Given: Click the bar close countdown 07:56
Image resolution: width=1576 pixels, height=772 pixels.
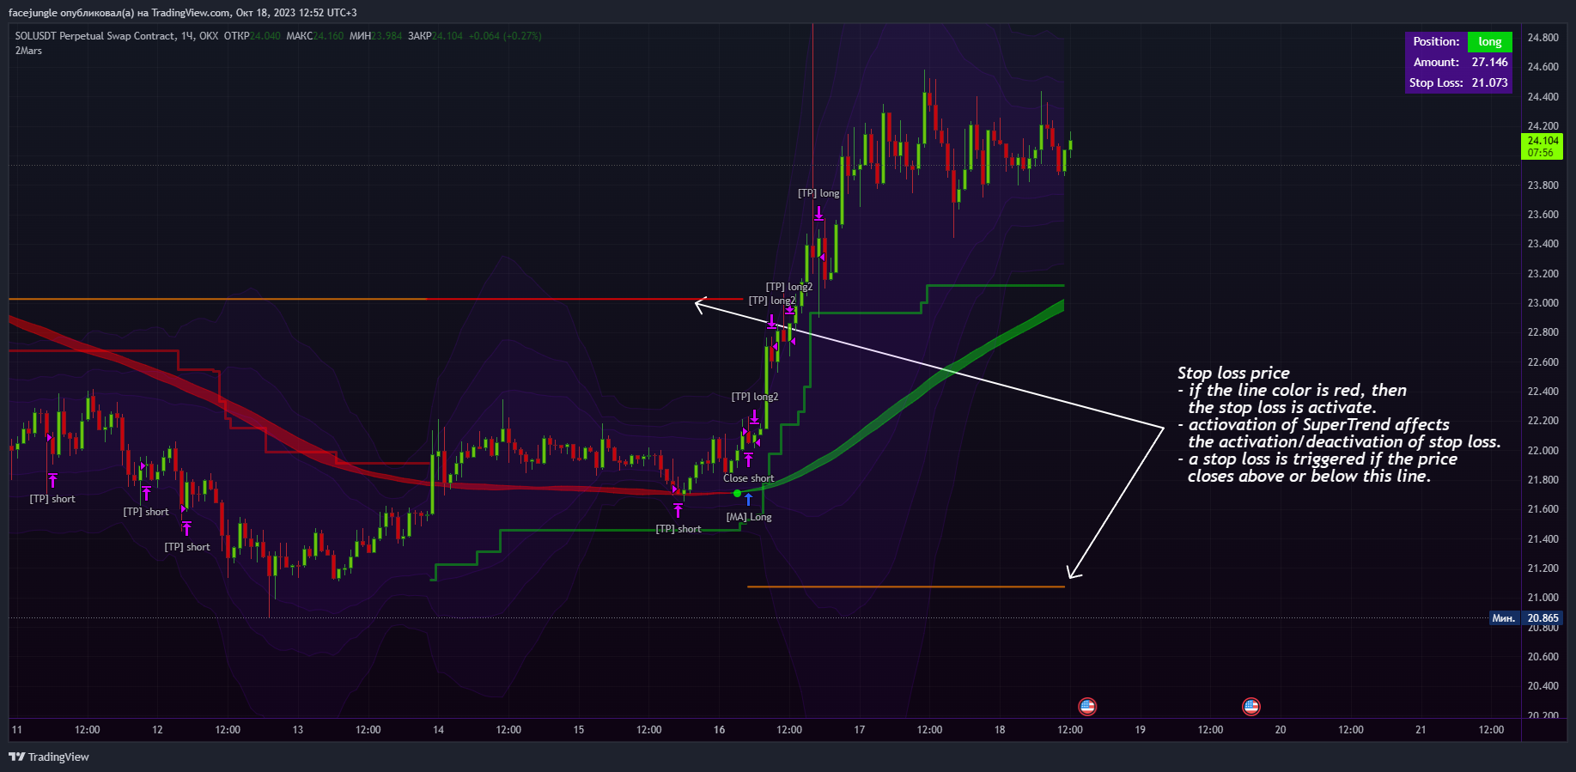Looking at the screenshot, I should (x=1540, y=153).
